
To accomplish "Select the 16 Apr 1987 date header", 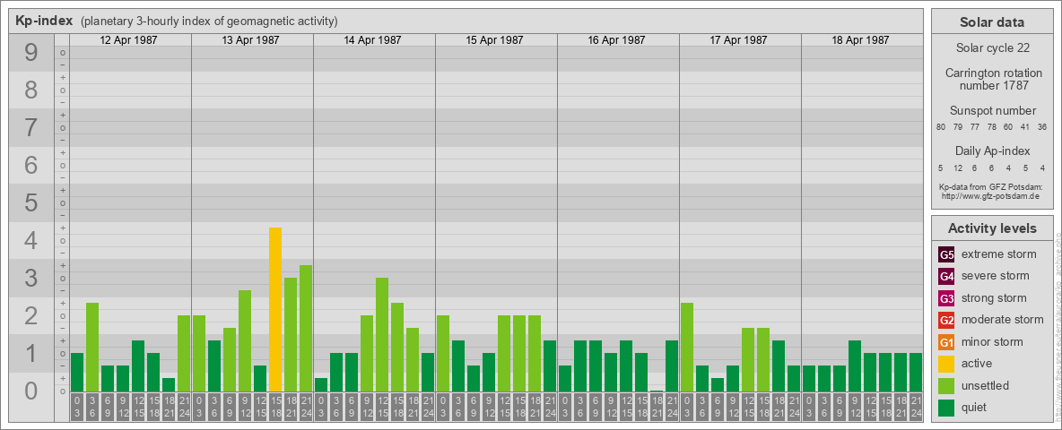I will click(616, 40).
